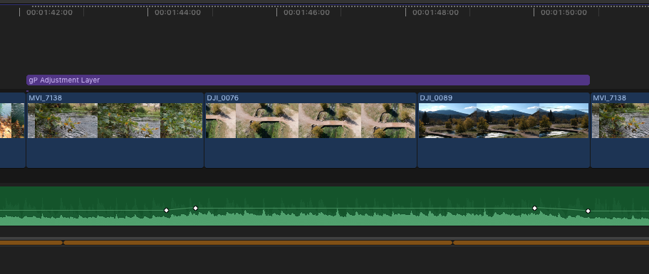
Task: Select the MVI_7138 clip before DJI_0076
Action: click(x=115, y=130)
